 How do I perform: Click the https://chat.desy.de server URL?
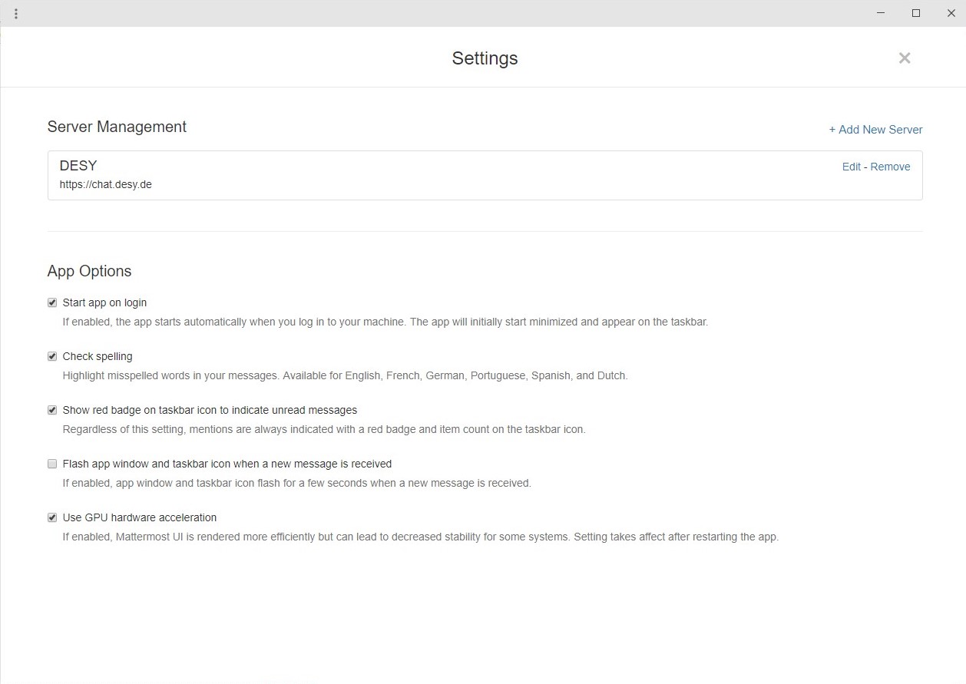(106, 185)
